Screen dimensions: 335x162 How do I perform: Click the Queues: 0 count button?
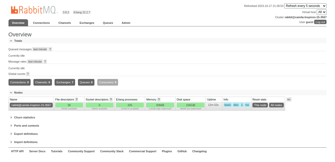(86, 82)
